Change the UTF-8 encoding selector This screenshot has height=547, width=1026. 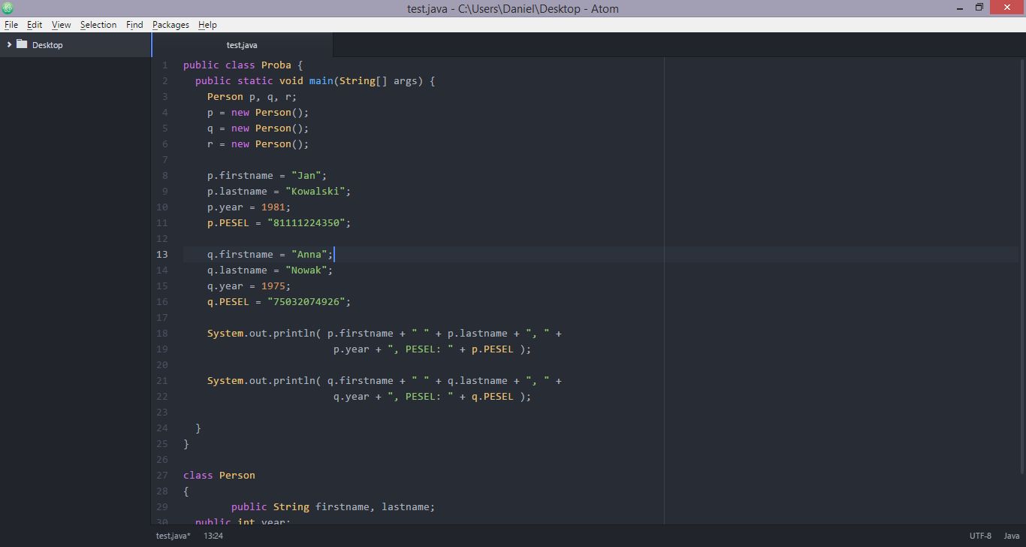point(980,536)
